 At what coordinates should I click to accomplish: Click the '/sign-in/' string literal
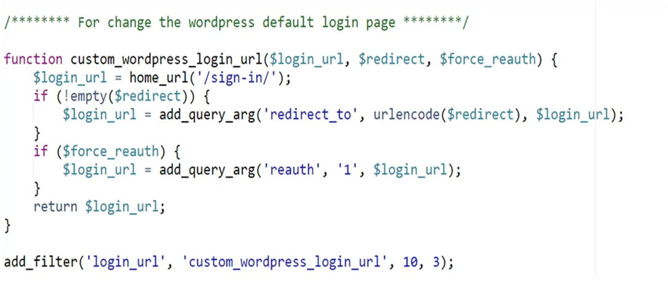236,78
